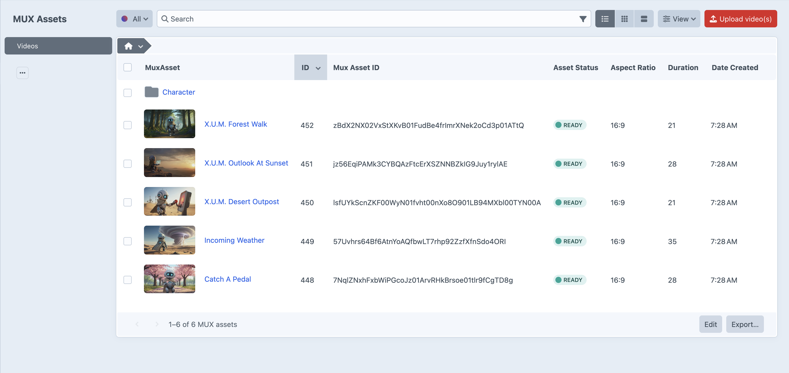Click the X.U.M. Desert Outpost thumbnail
Viewport: 789px width, 373px height.
pyautogui.click(x=169, y=201)
